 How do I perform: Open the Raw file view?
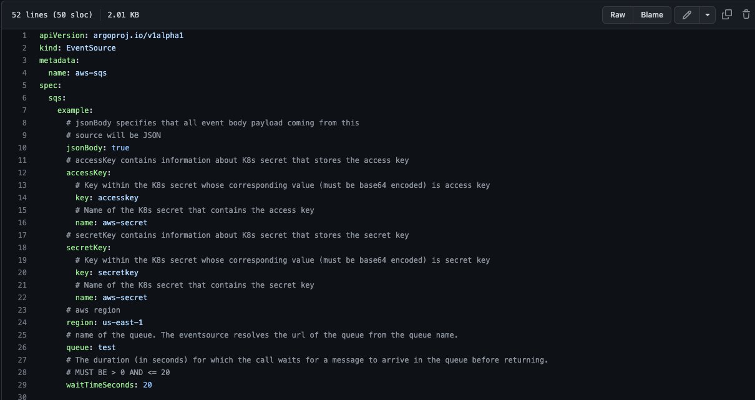pyautogui.click(x=618, y=15)
